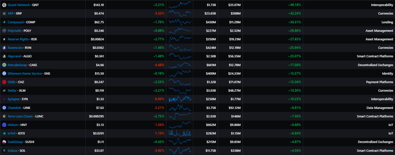Click the Synapse logo icon
This screenshot has height=155, width=395.
pyautogui.click(x=4, y=99)
